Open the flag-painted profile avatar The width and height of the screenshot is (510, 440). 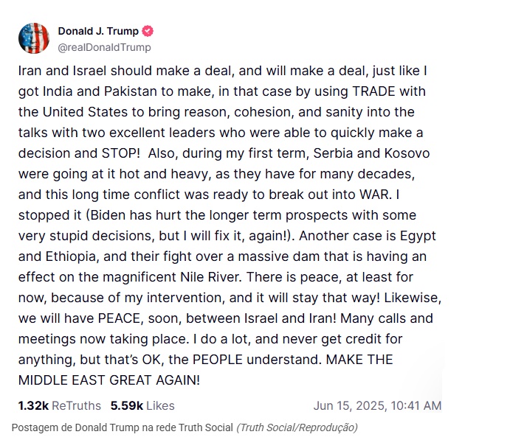pos(34,38)
